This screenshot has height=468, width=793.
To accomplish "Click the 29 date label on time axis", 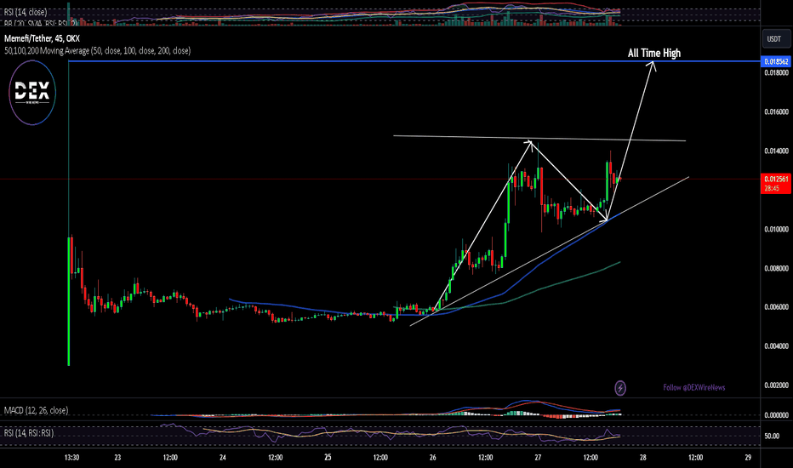I will click(748, 458).
